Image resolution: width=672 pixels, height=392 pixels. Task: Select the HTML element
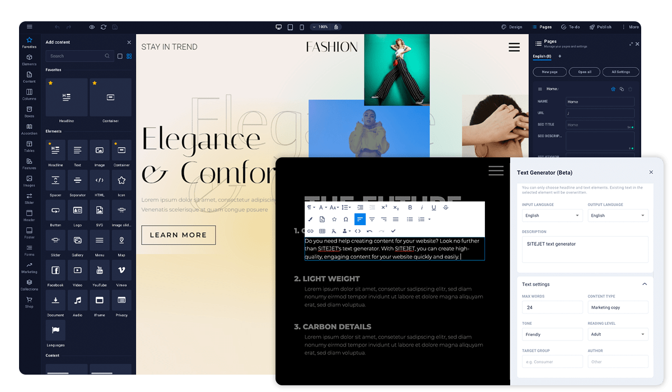(99, 183)
